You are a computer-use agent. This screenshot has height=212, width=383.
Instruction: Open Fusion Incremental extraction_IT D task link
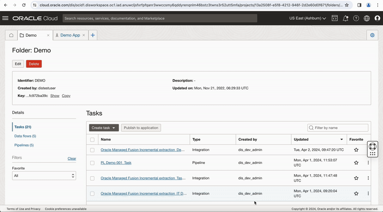point(144,193)
